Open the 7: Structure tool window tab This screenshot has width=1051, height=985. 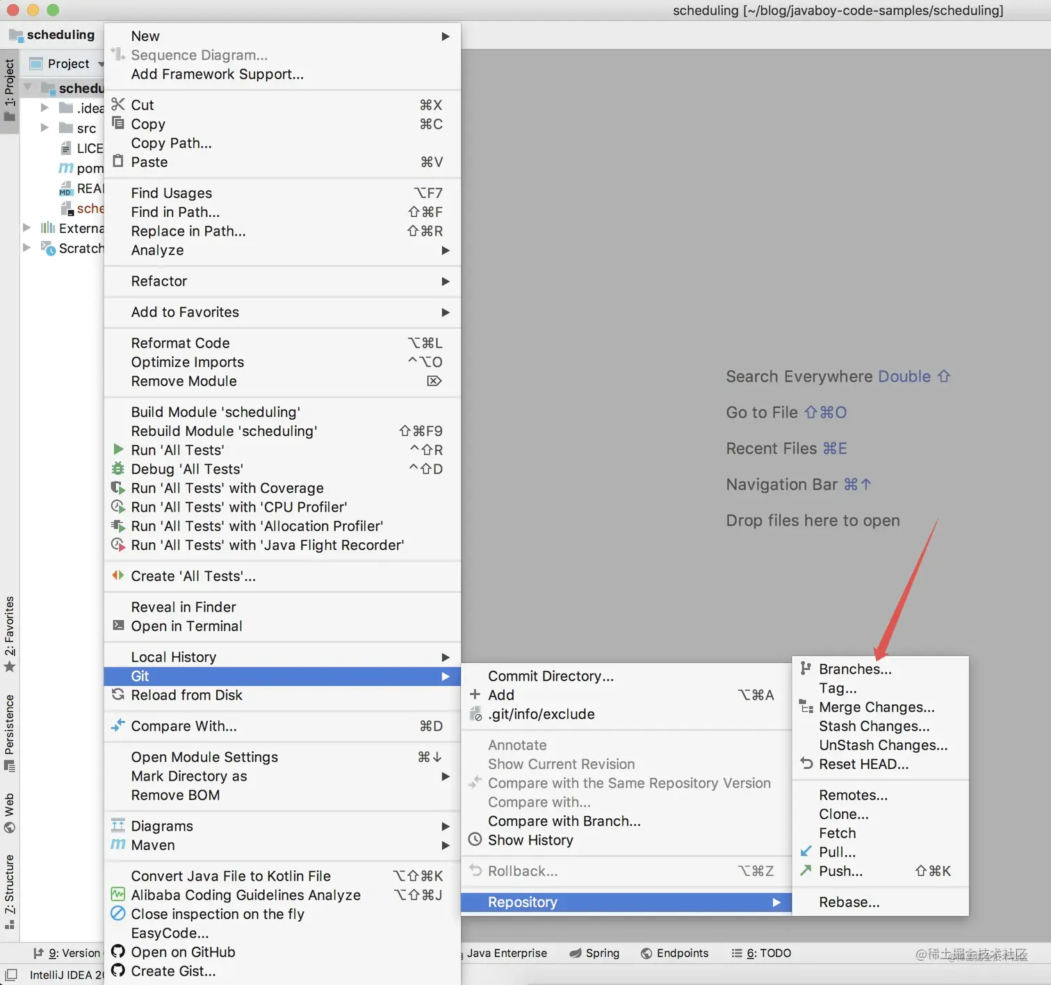[9, 892]
